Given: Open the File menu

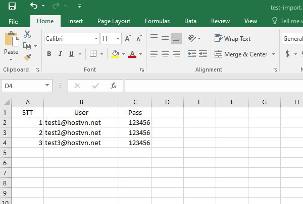Looking at the screenshot, I should tap(13, 21).
